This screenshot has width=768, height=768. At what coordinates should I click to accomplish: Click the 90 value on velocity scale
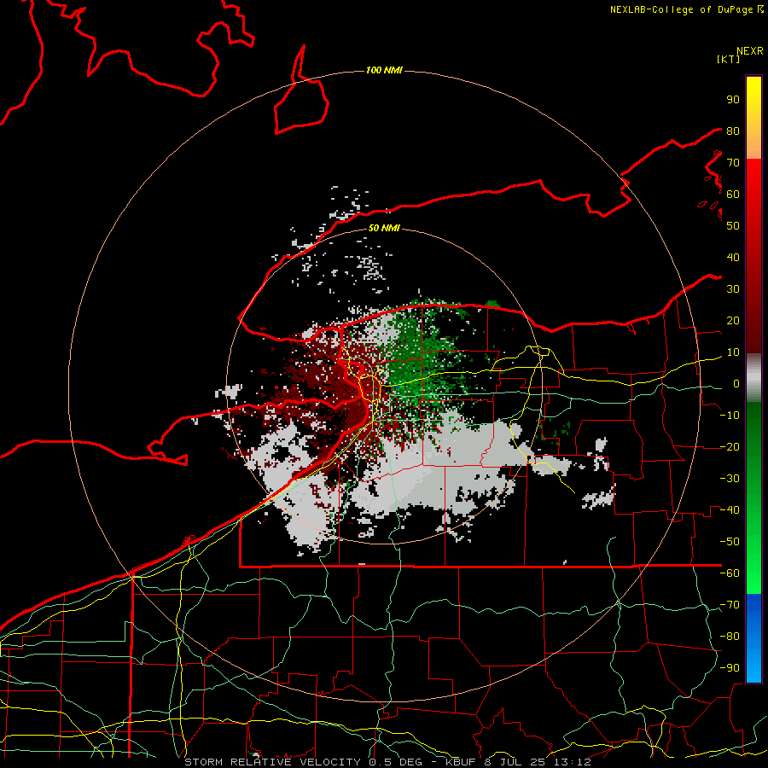click(733, 100)
